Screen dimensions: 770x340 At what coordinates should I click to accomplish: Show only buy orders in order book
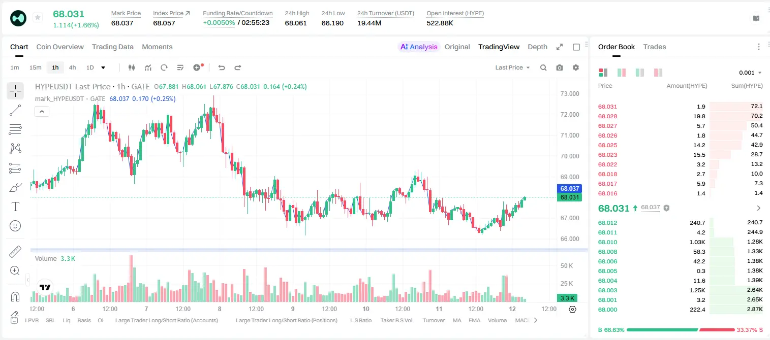(640, 73)
